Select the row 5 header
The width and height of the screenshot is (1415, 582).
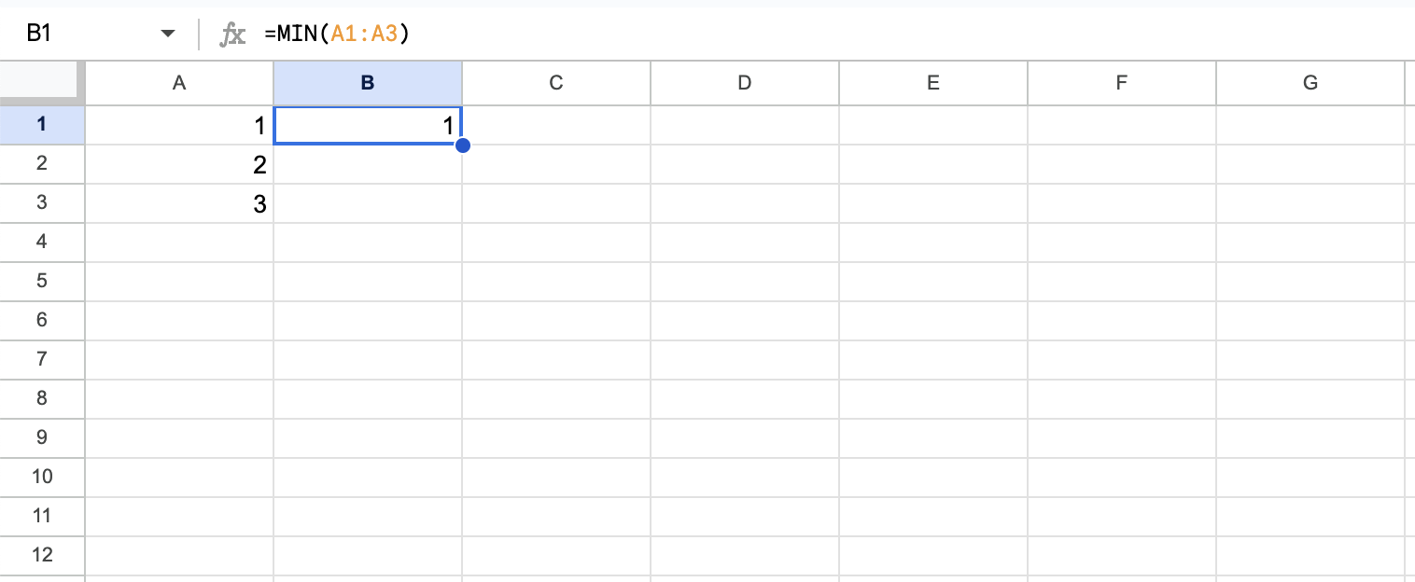point(42,281)
